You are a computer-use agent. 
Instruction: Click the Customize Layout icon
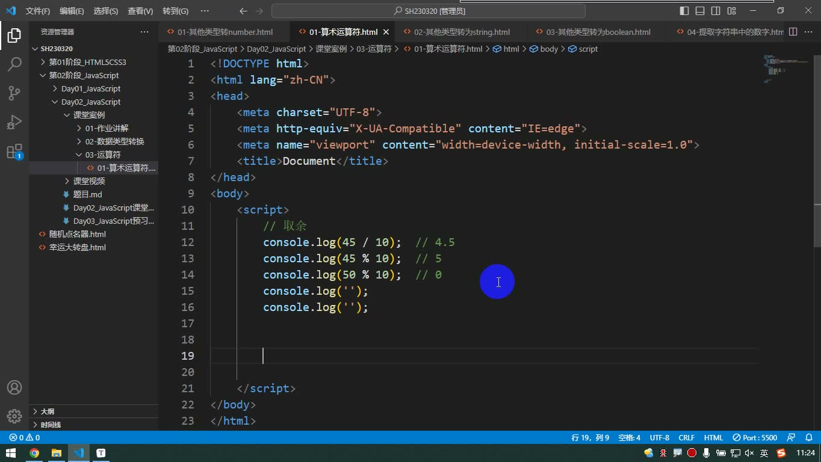pos(731,11)
